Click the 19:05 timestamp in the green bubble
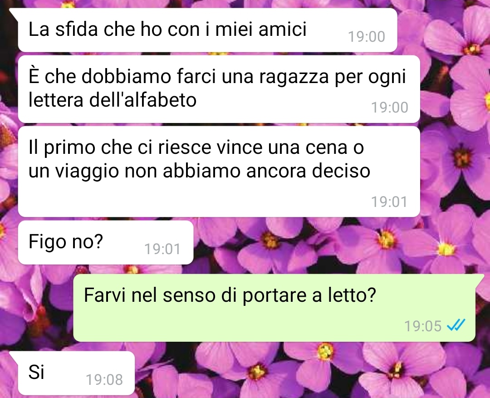490x398 pixels. [423, 326]
